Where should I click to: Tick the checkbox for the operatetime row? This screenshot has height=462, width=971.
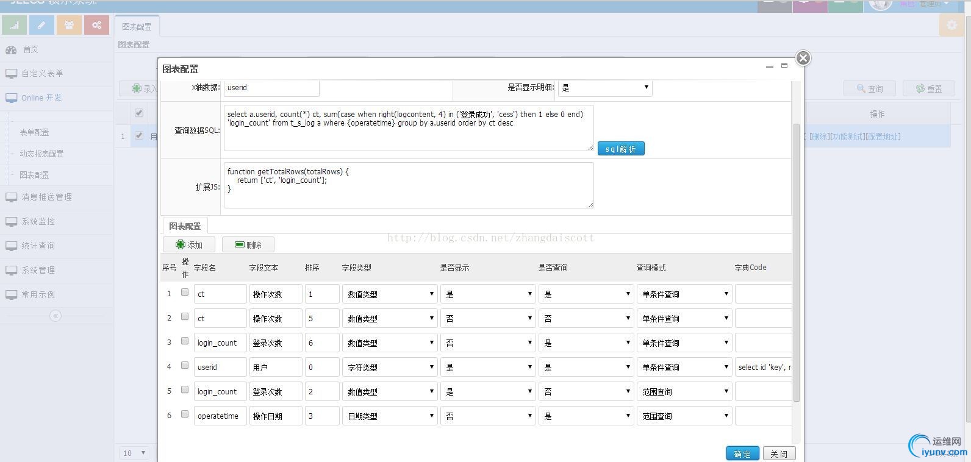pos(185,414)
